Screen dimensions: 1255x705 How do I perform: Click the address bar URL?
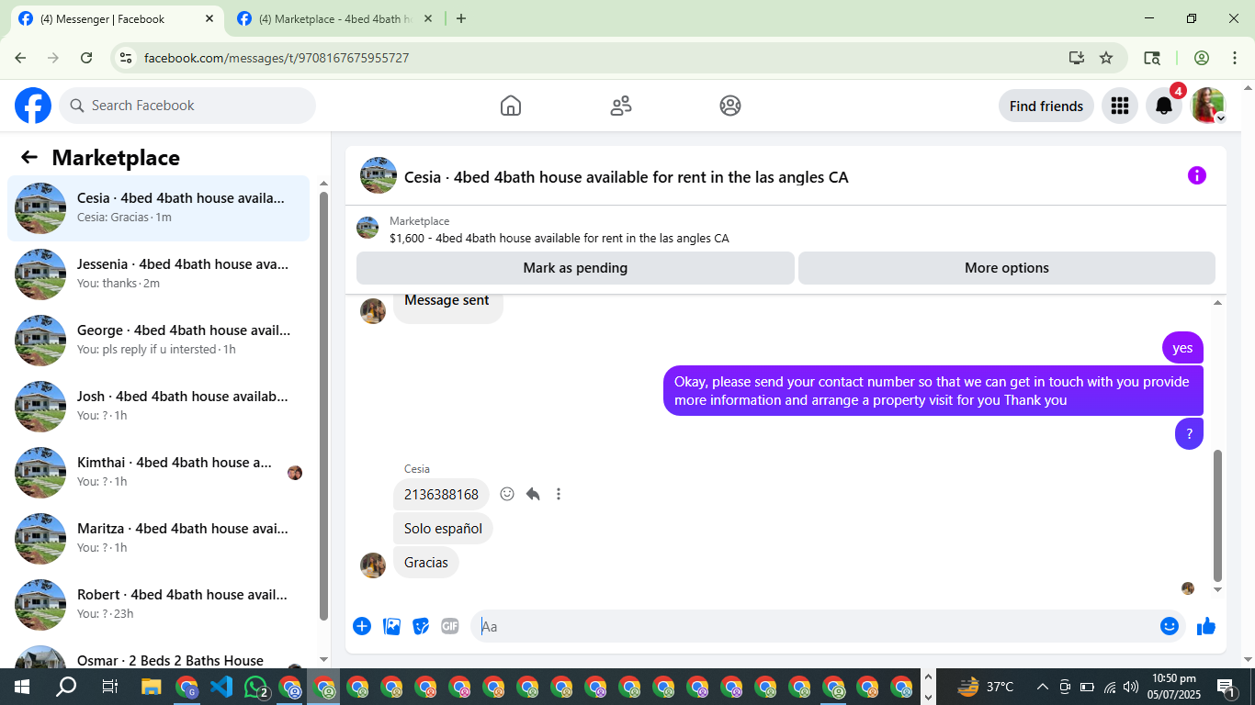pyautogui.click(x=277, y=58)
